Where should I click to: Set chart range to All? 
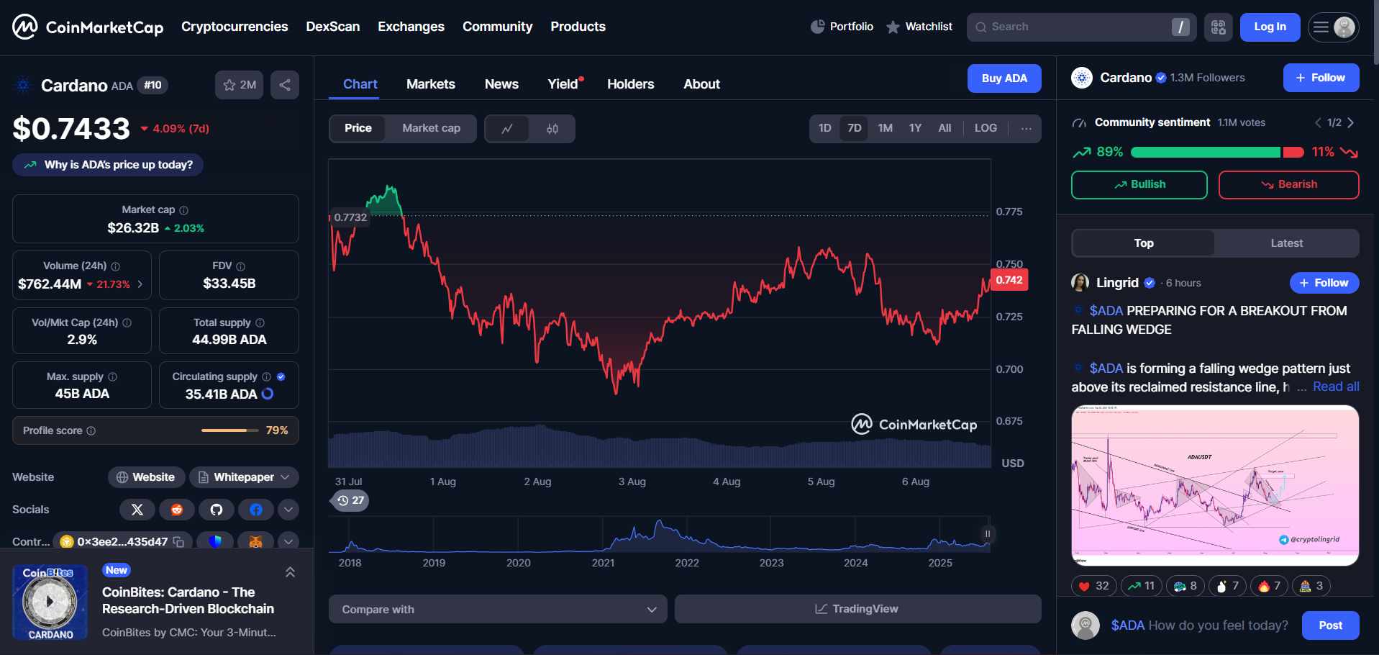(945, 128)
